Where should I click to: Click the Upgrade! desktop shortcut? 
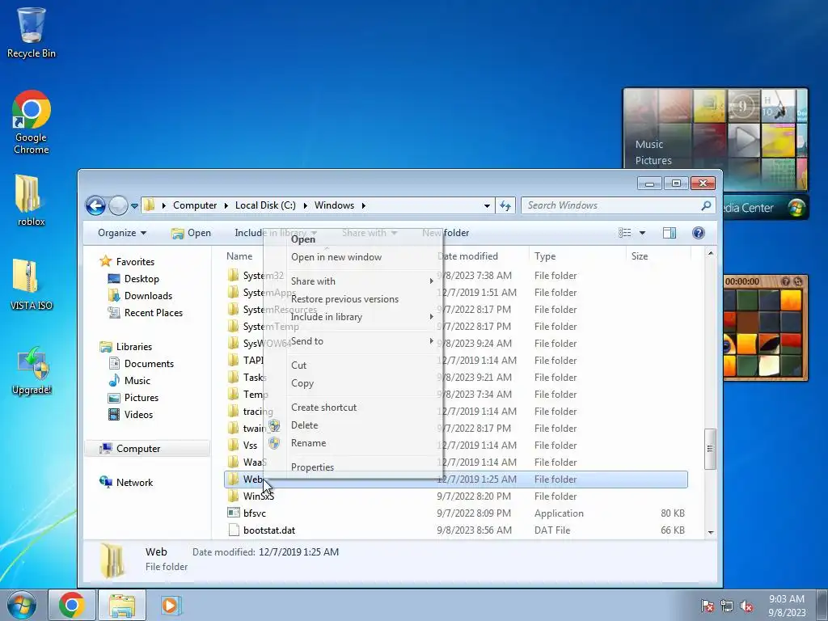coord(32,370)
